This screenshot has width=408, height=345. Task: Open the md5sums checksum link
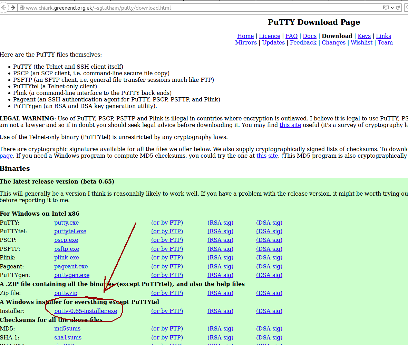pos(67,328)
